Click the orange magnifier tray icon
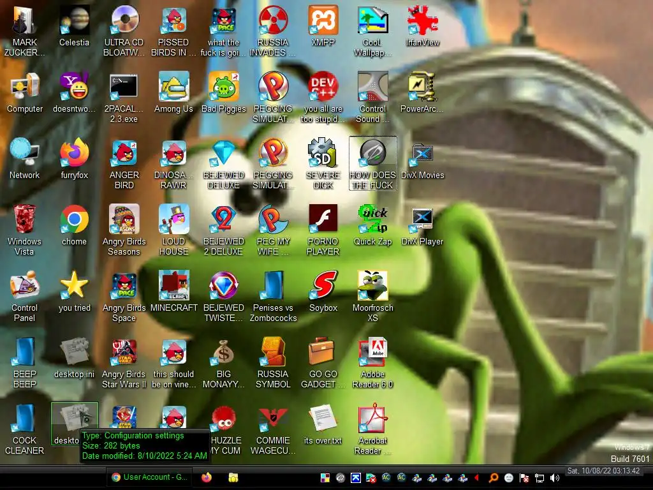The image size is (653, 490). point(494,478)
